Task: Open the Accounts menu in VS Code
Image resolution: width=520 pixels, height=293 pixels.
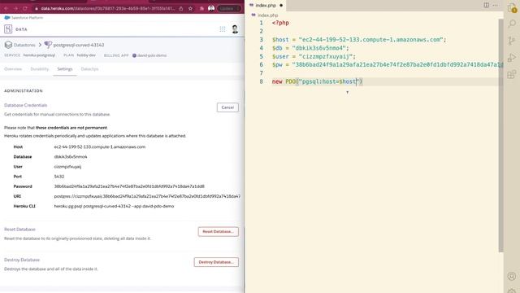Action: [512, 276]
